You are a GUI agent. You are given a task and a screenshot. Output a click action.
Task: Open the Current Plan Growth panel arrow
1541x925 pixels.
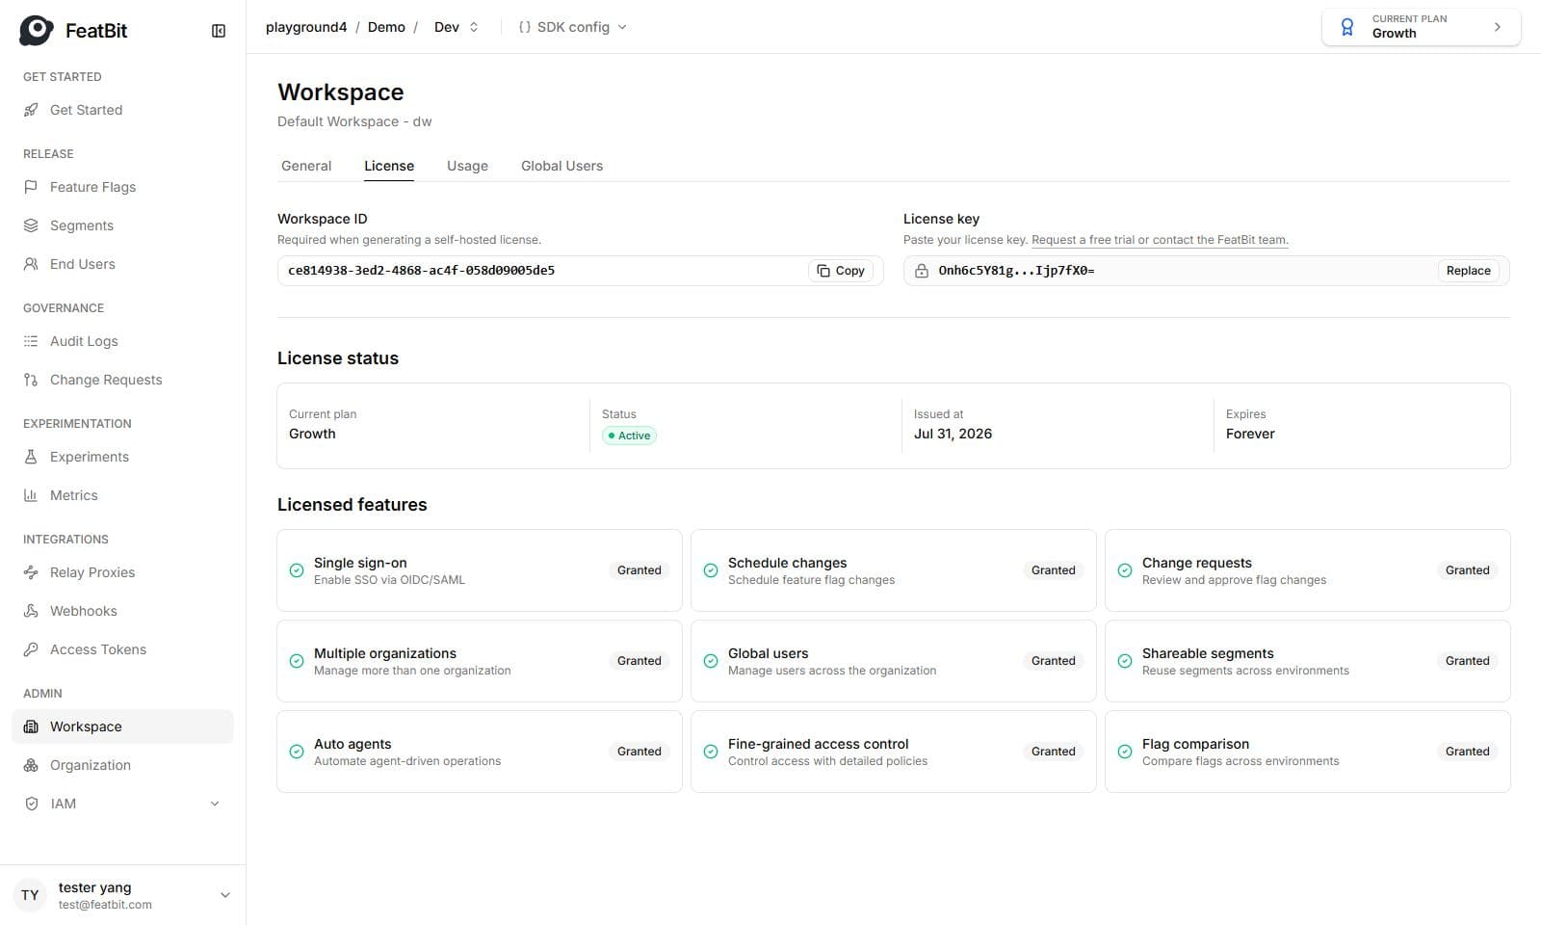pyautogui.click(x=1498, y=27)
